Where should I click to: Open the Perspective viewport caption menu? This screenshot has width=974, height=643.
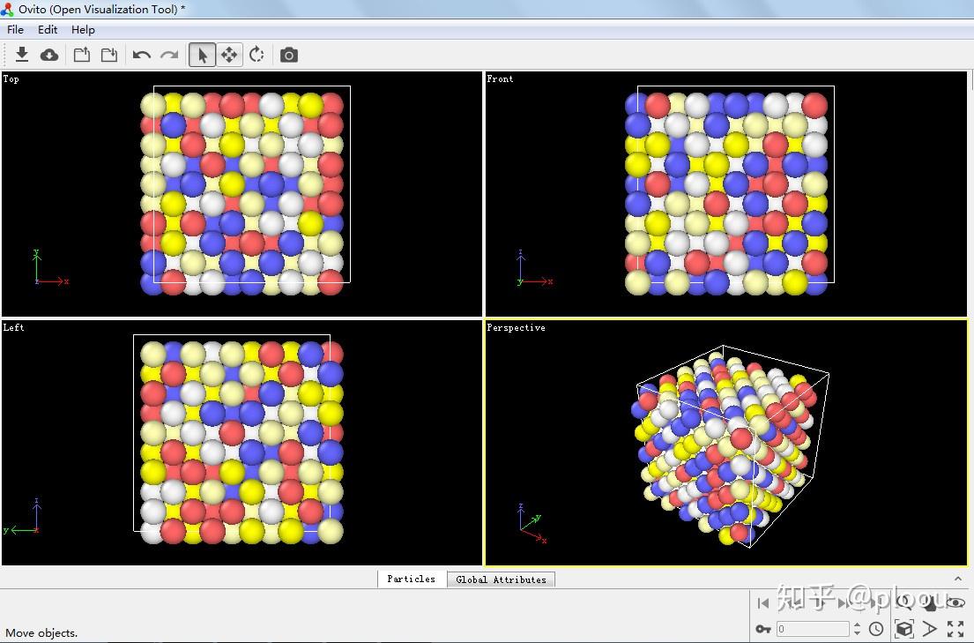(x=516, y=328)
